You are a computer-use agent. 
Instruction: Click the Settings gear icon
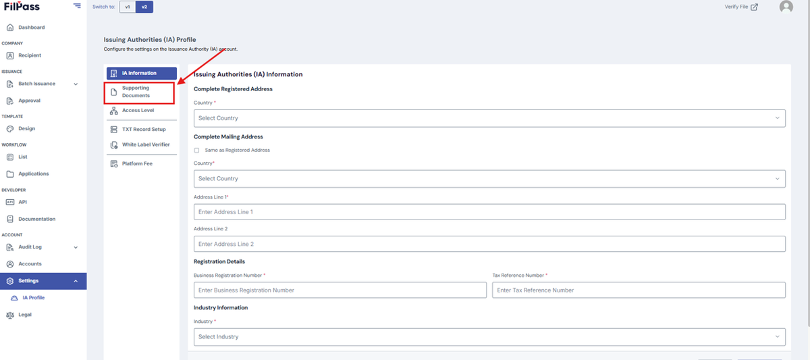10,281
